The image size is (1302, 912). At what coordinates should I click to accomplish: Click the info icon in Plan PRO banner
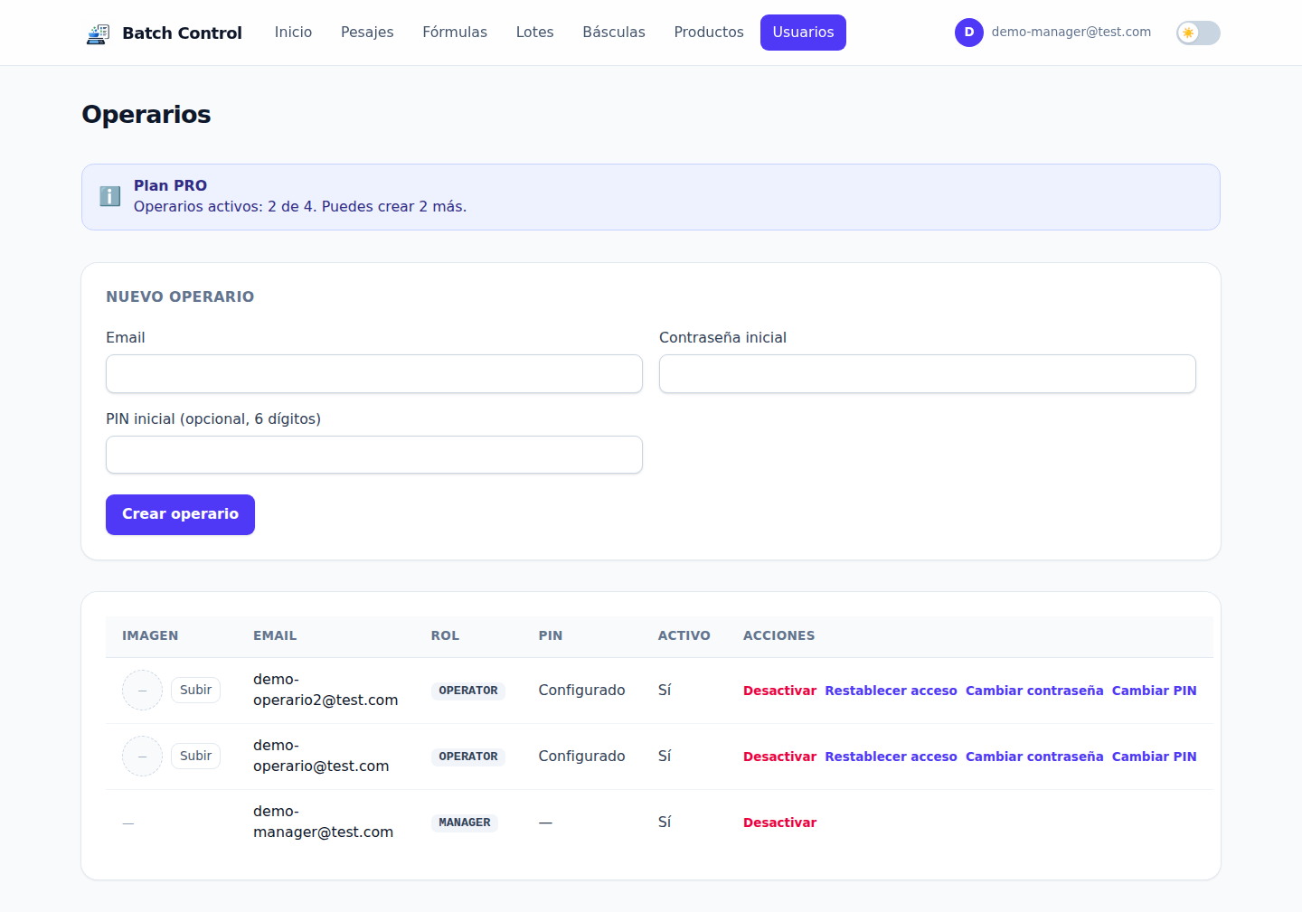pos(110,196)
